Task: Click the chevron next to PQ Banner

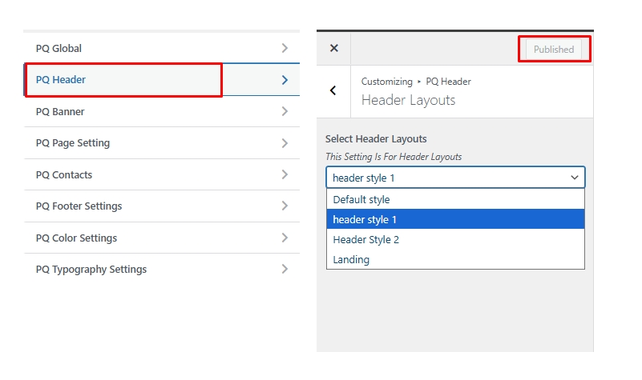Action: (285, 112)
